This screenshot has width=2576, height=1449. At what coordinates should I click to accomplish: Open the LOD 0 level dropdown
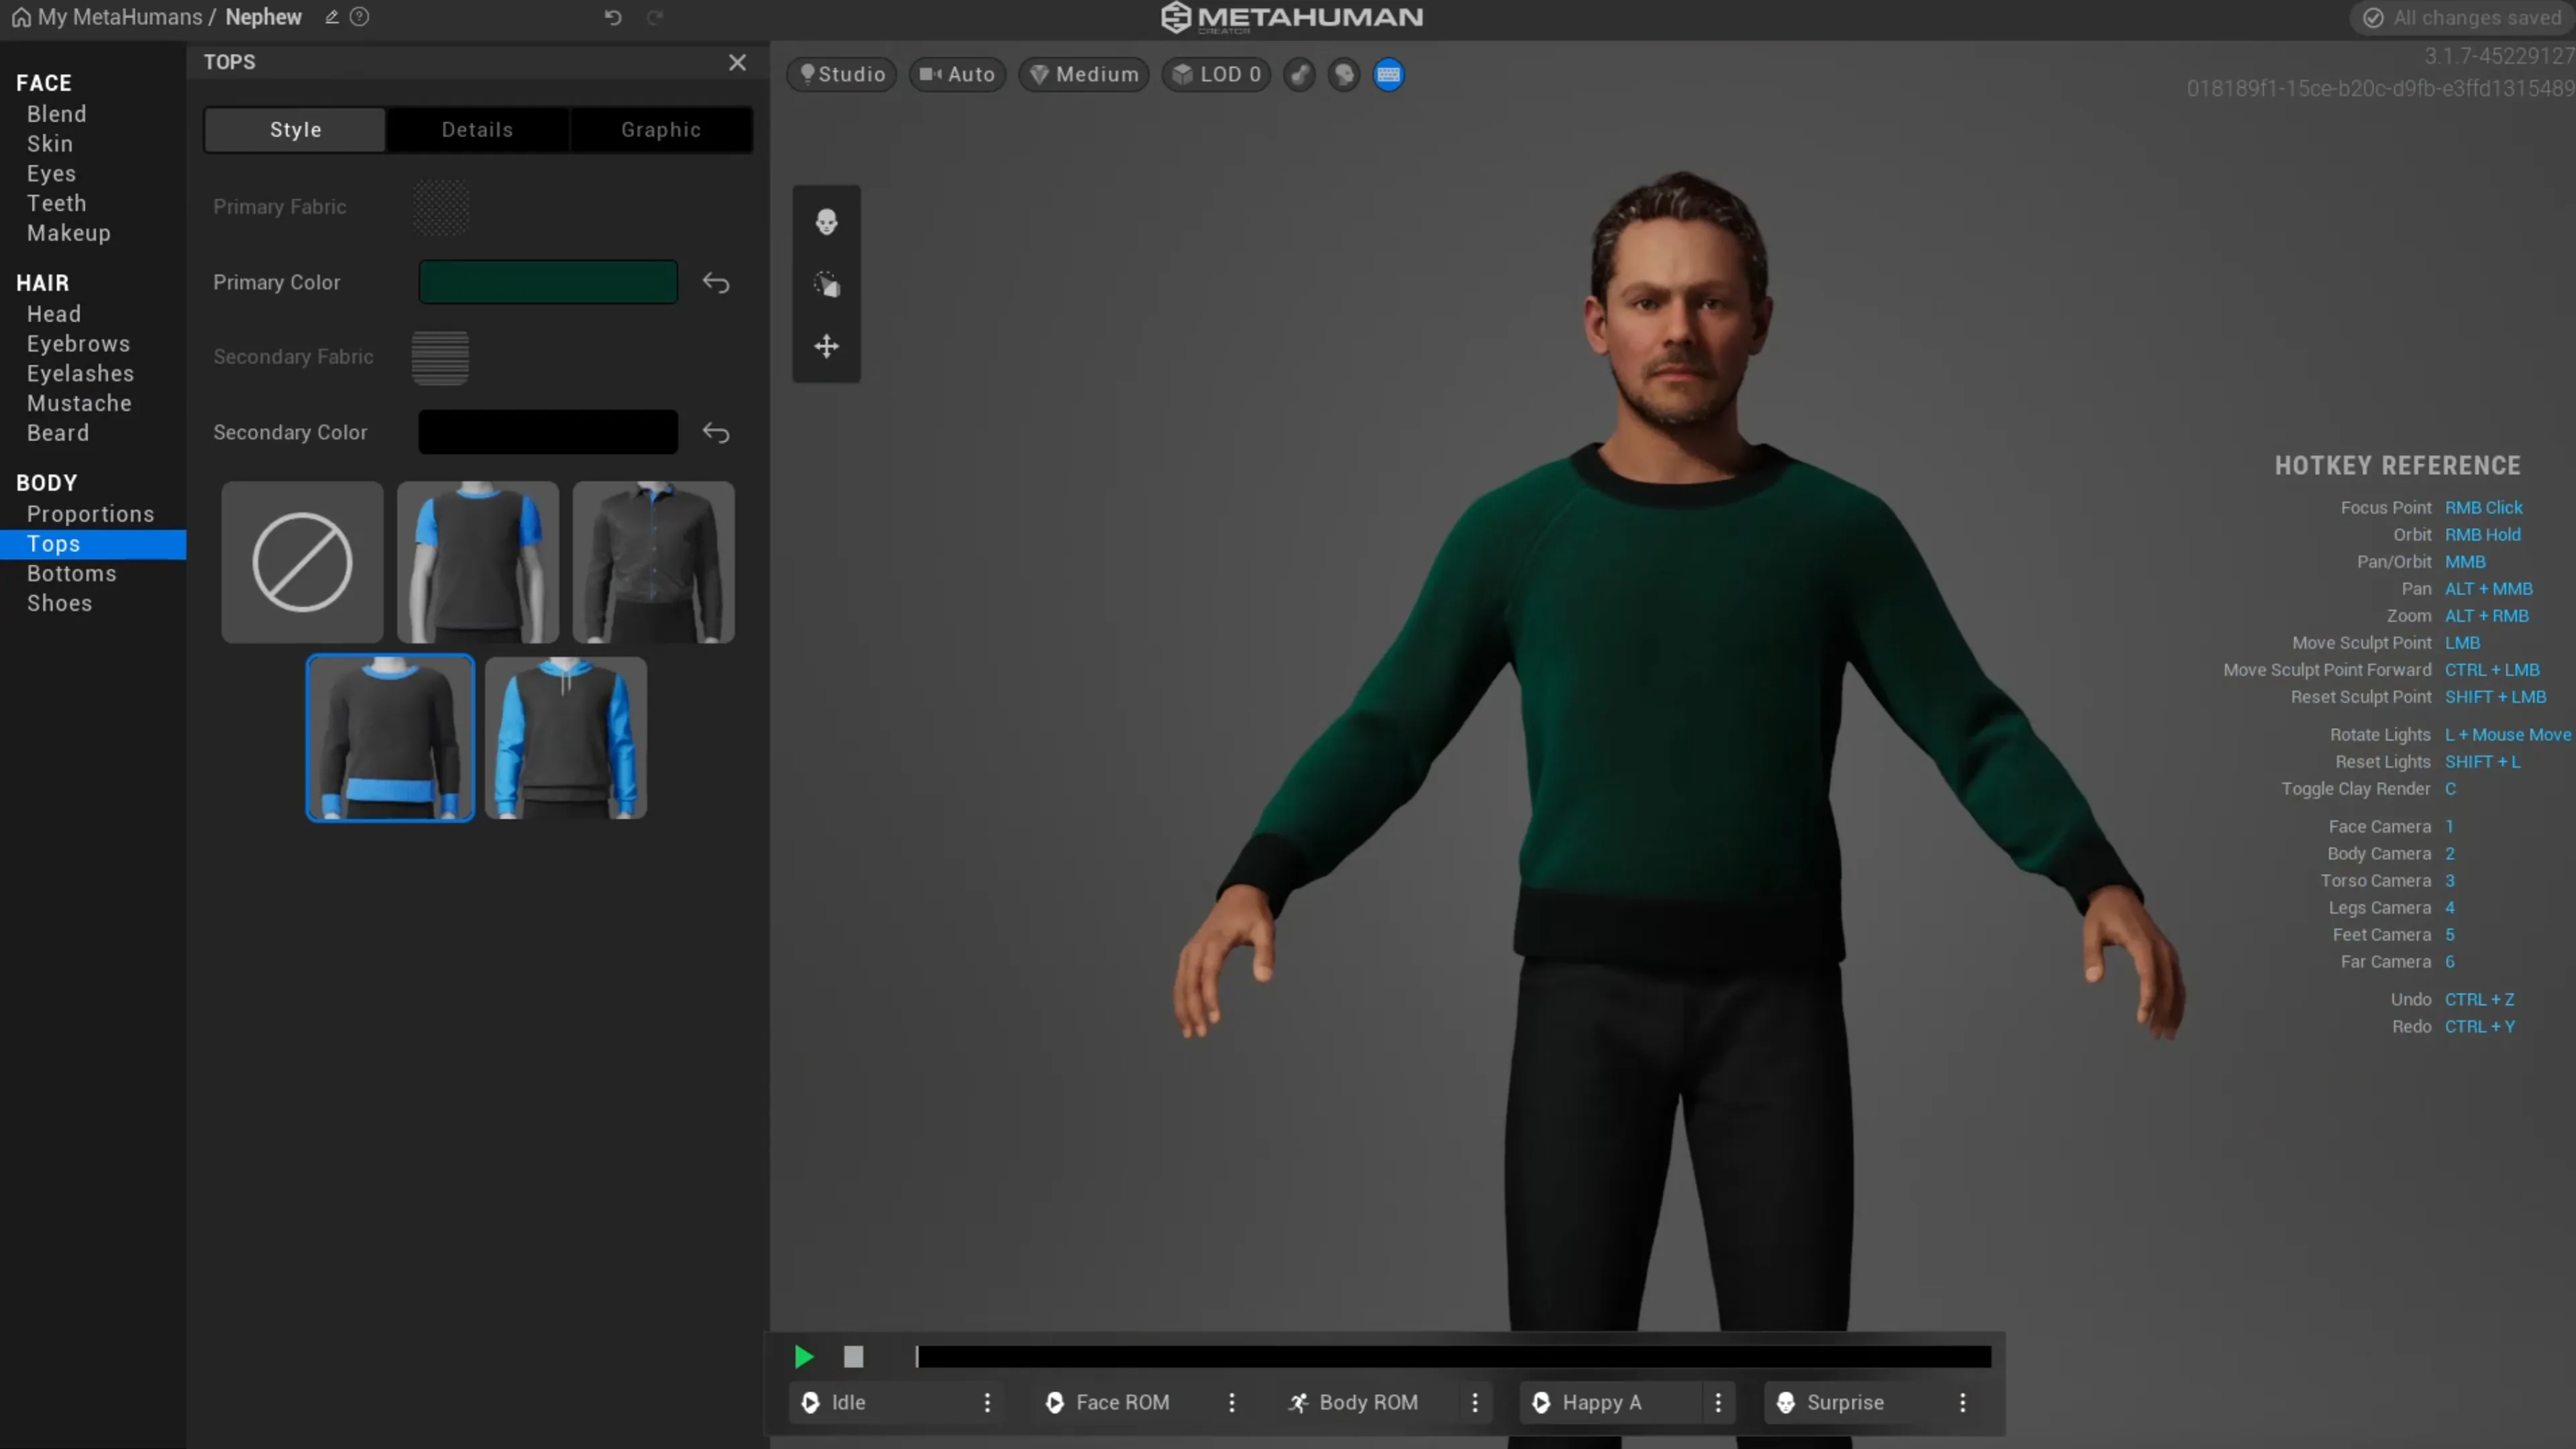[x=1216, y=75]
